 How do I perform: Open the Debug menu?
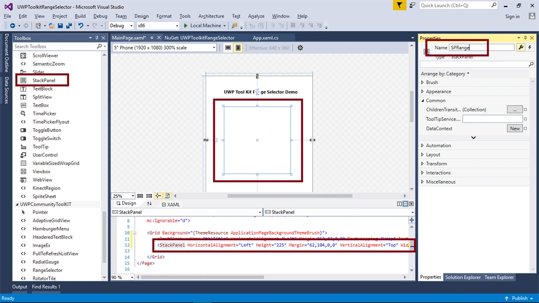(100, 16)
